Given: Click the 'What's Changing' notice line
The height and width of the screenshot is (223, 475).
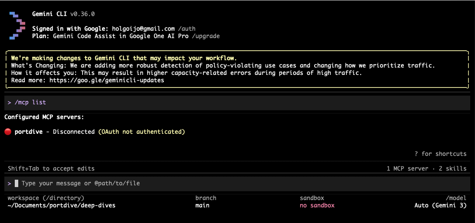Looking at the screenshot, I should click(223, 65).
